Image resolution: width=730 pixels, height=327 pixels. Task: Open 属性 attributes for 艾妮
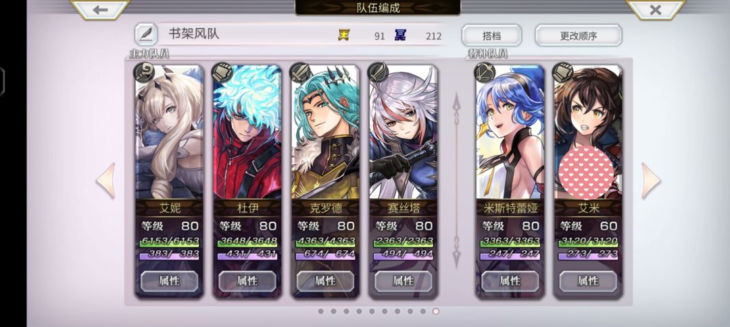(169, 281)
